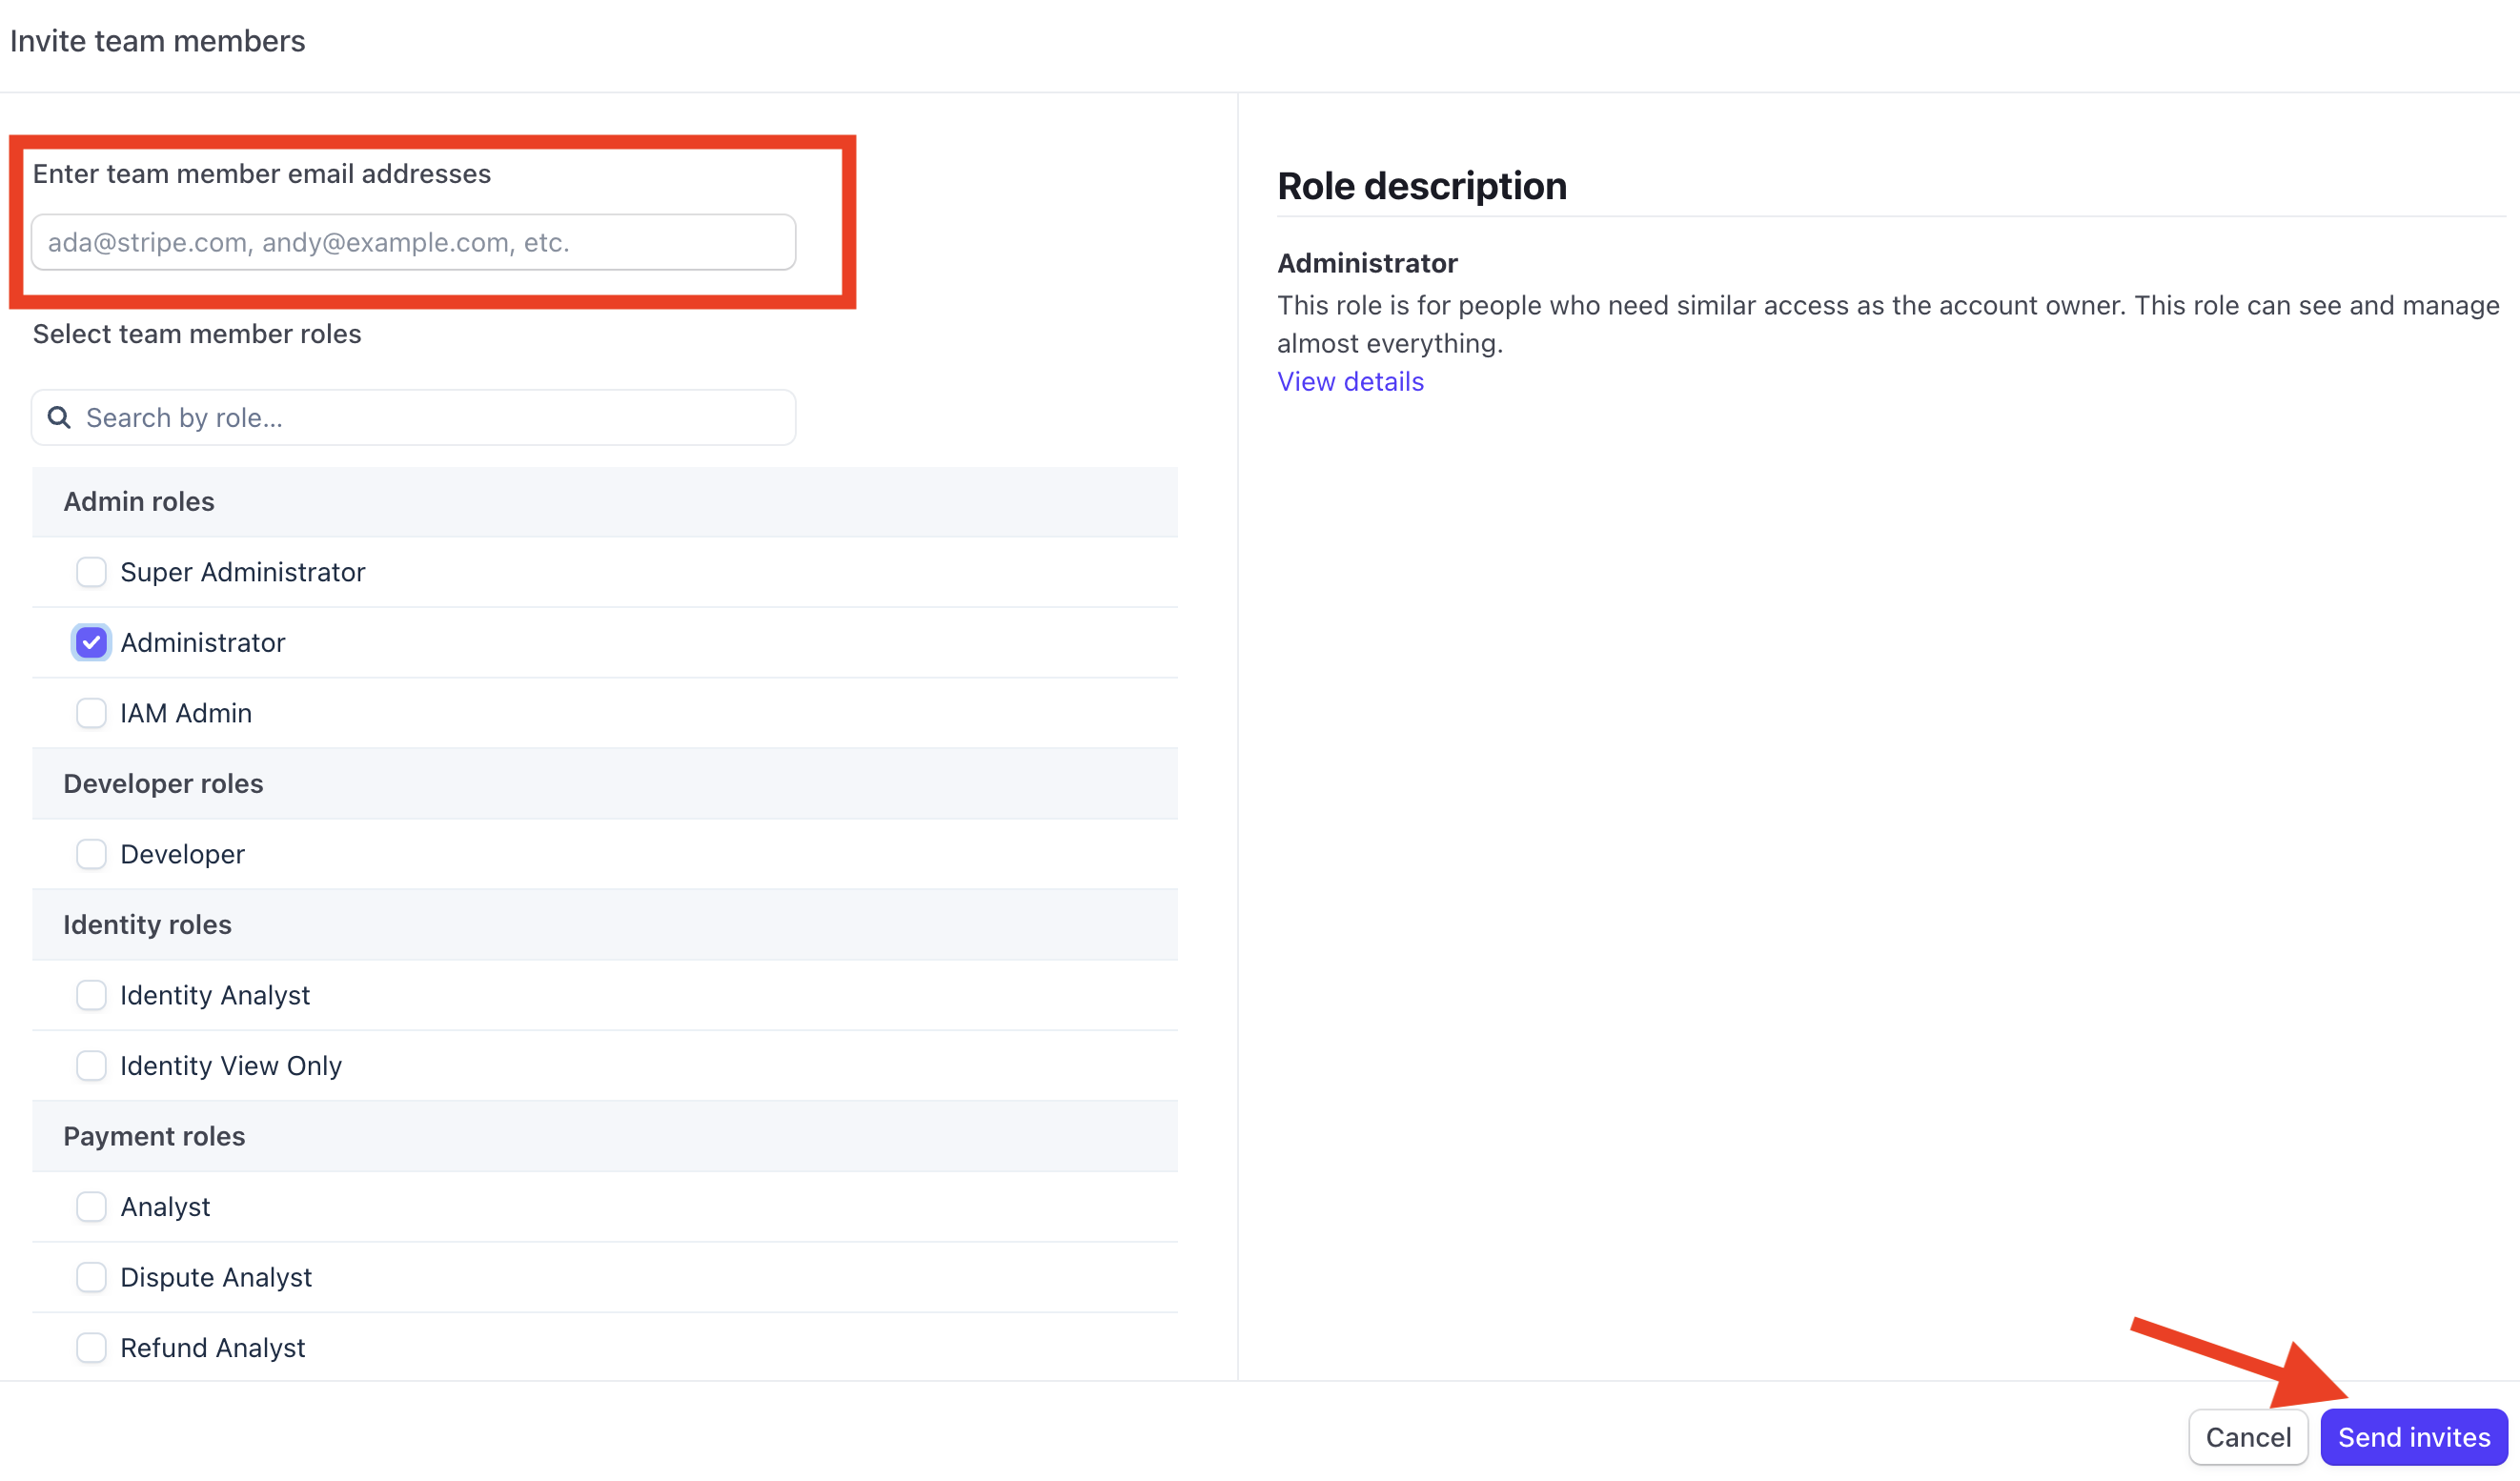Click the Identity roles section header
The width and height of the screenshot is (2520, 1481).
[147, 925]
